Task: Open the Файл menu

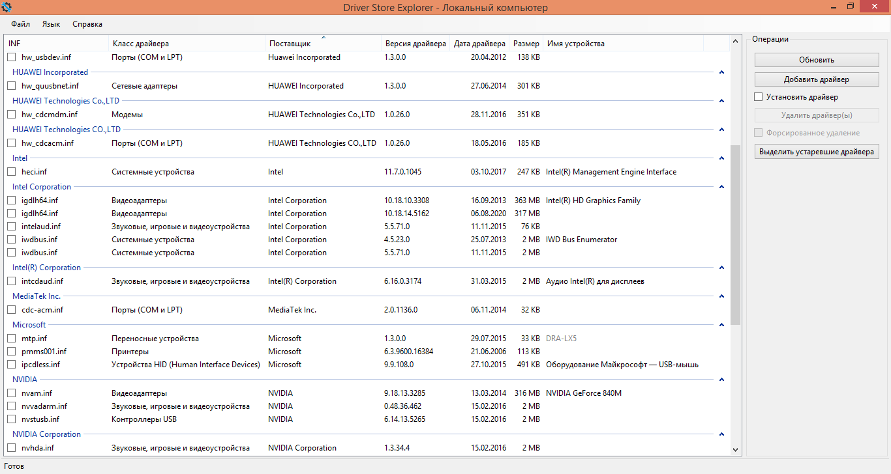Action: click(20, 24)
